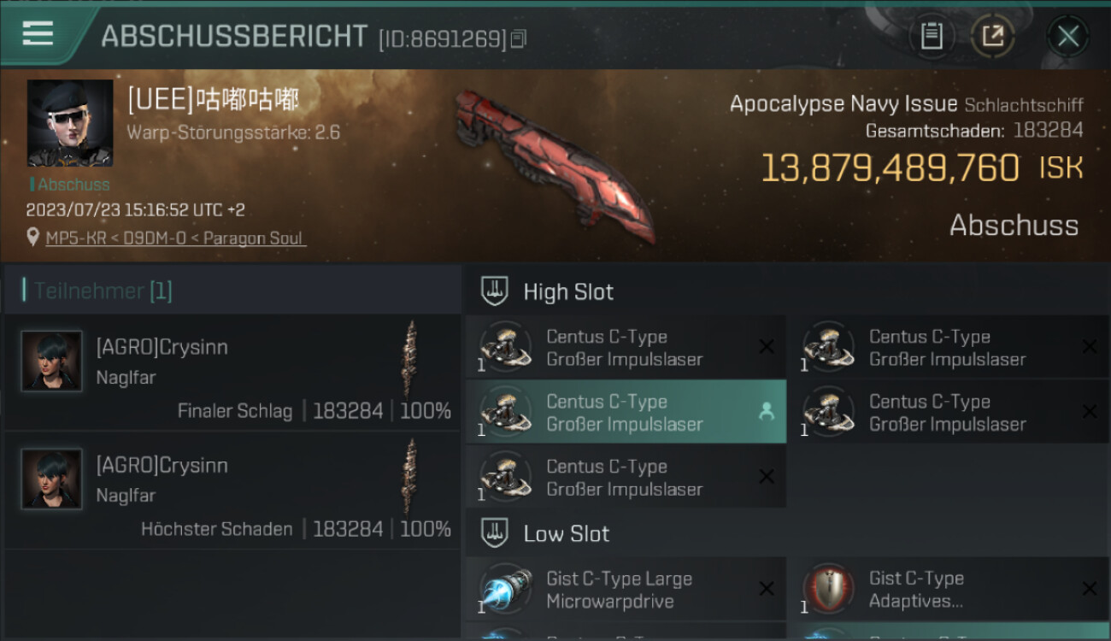The image size is (1111, 641).
Task: Open Crysinn's portrait in Höchster Schaden row
Action: pyautogui.click(x=51, y=479)
